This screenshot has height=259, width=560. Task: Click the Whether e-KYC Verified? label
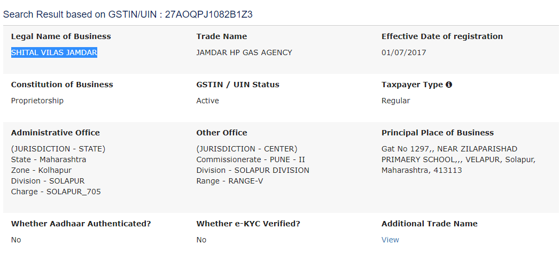pyautogui.click(x=248, y=224)
